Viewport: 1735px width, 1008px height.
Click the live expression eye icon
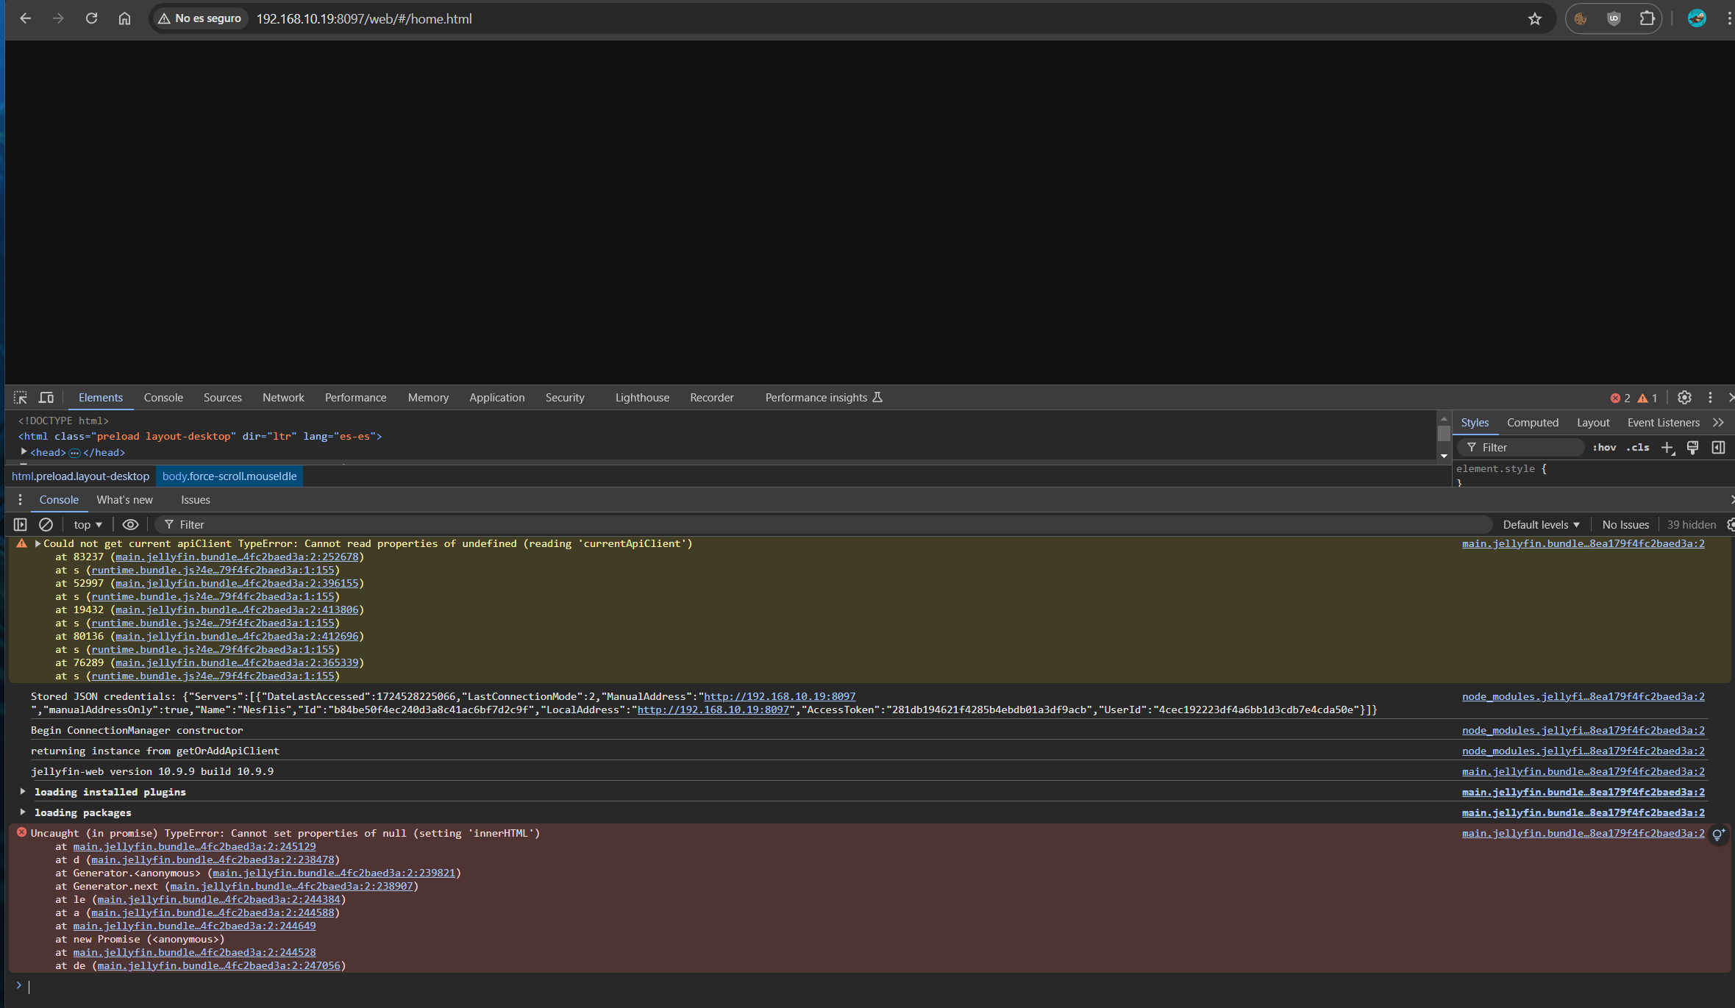pyautogui.click(x=130, y=524)
